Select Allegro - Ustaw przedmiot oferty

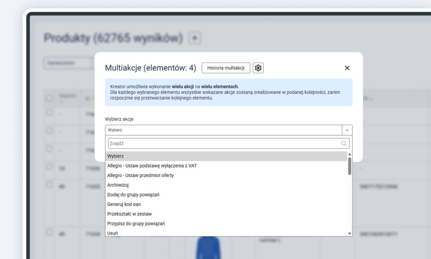(x=141, y=175)
